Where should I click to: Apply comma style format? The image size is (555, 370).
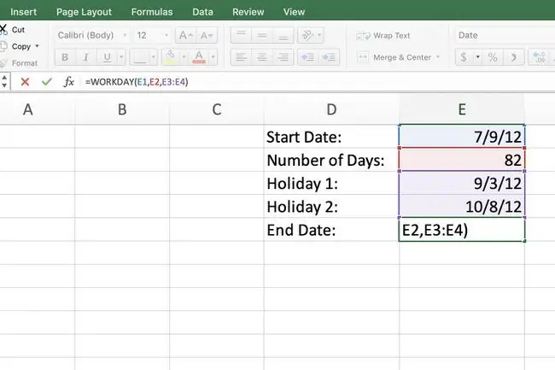pyautogui.click(x=513, y=57)
